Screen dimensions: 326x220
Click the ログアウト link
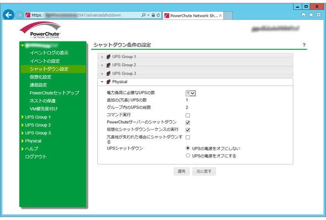(36, 157)
